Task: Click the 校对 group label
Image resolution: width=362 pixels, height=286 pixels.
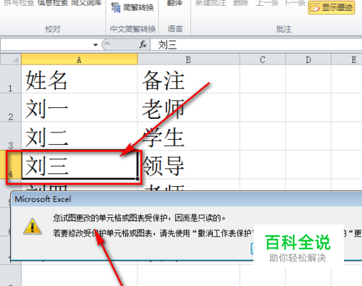Action: coord(53,29)
